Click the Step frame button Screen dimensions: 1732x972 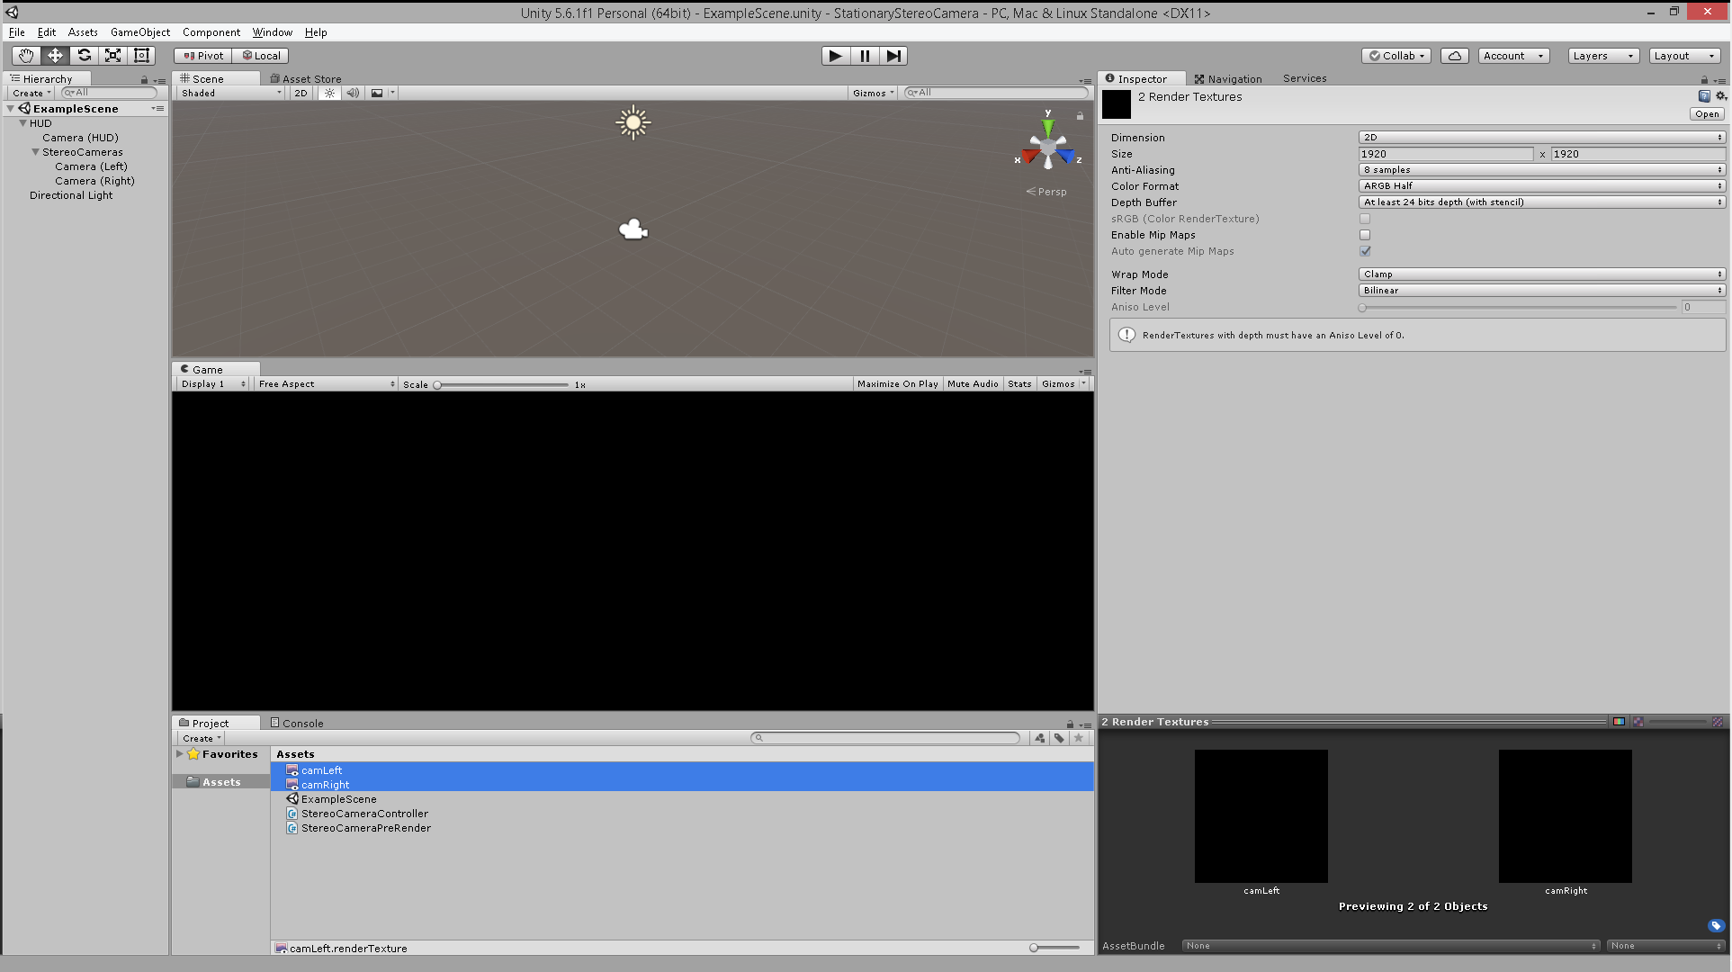tap(893, 56)
